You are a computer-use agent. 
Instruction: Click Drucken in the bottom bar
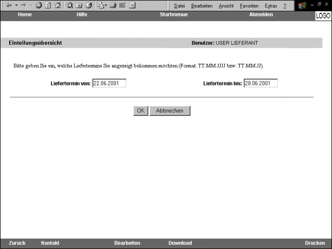(315, 243)
